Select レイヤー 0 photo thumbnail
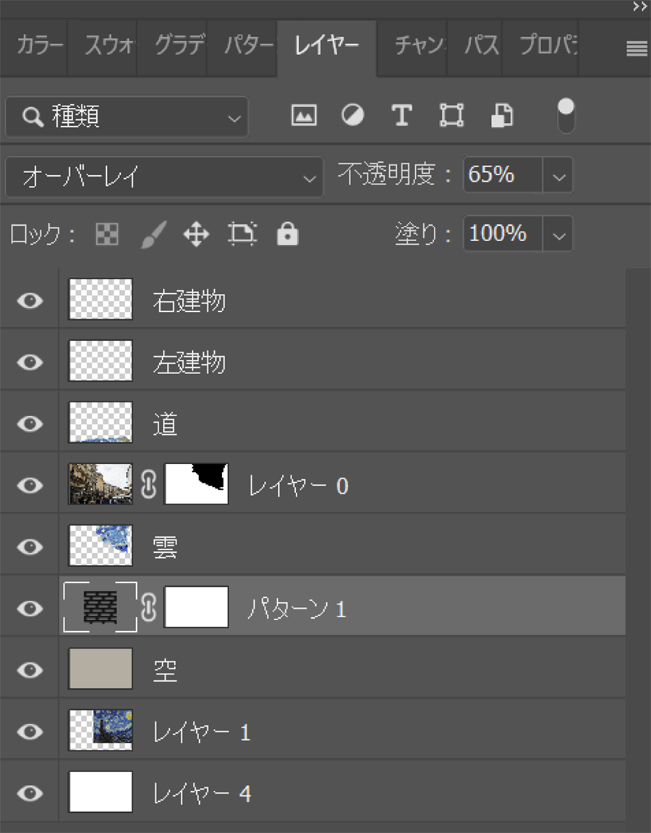 pyautogui.click(x=101, y=484)
